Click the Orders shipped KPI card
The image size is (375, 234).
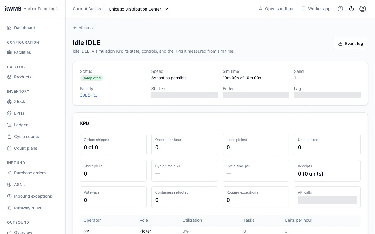coord(113,144)
